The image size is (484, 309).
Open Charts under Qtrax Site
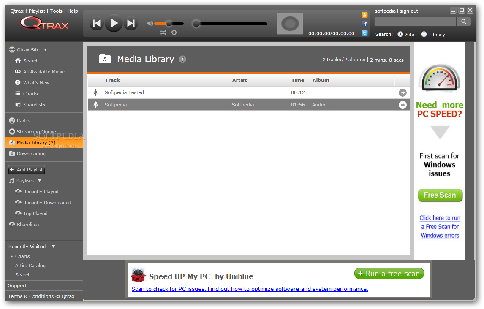pos(30,93)
